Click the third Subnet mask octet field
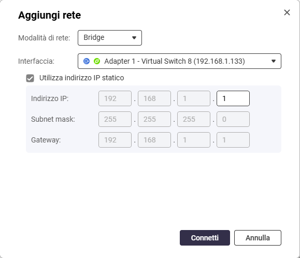Viewport: 300px width, 258px height. [x=194, y=119]
